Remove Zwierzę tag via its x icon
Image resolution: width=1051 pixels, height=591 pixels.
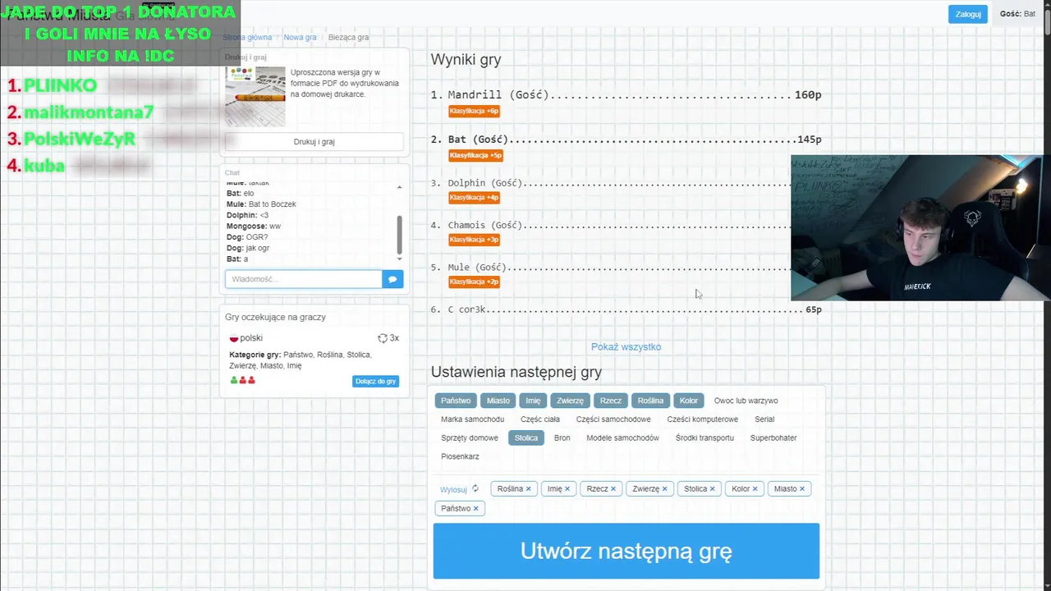point(664,488)
